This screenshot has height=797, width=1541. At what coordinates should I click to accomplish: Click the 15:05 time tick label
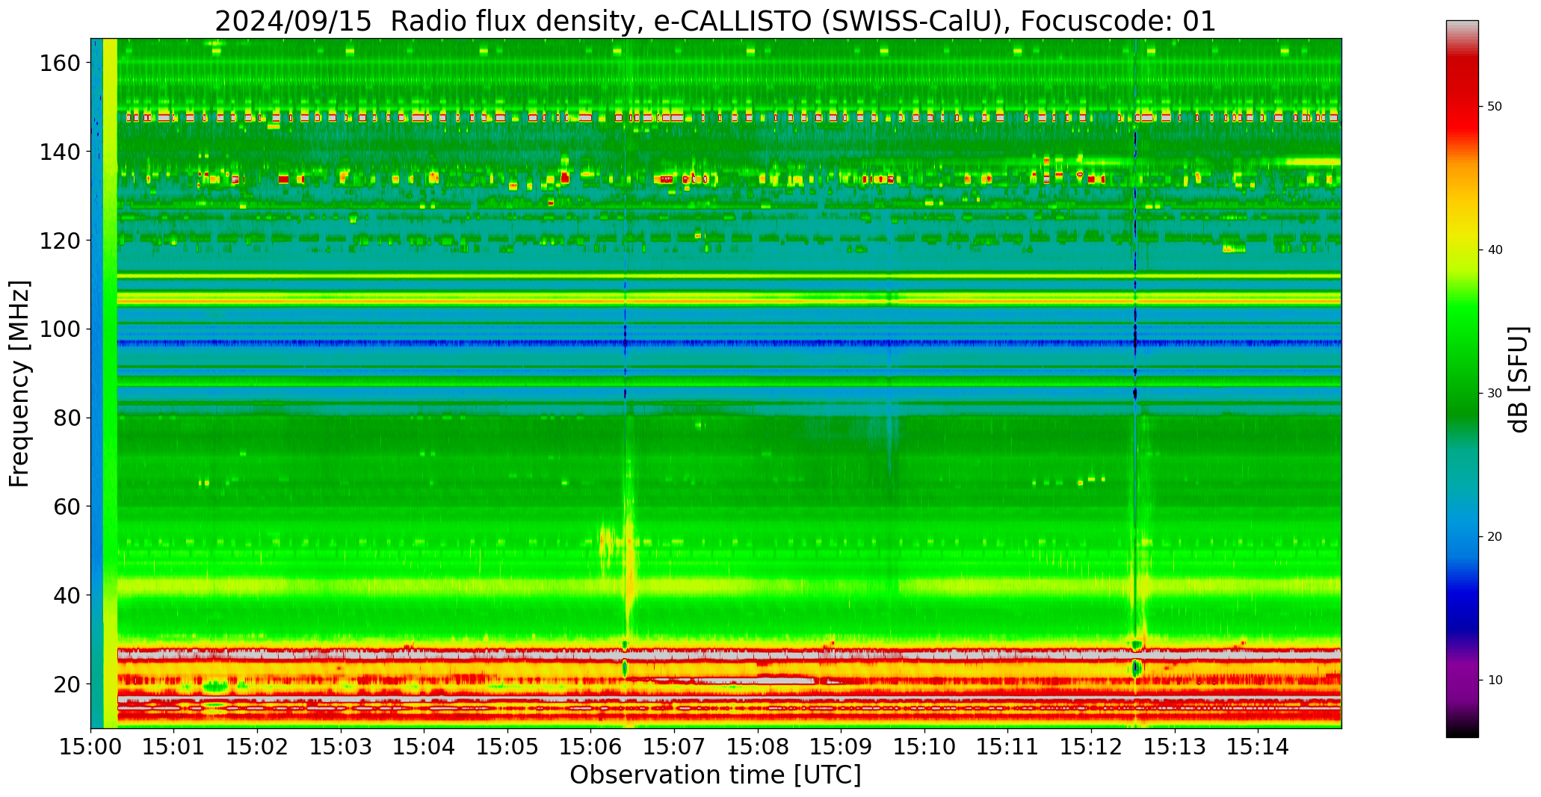coord(507,746)
